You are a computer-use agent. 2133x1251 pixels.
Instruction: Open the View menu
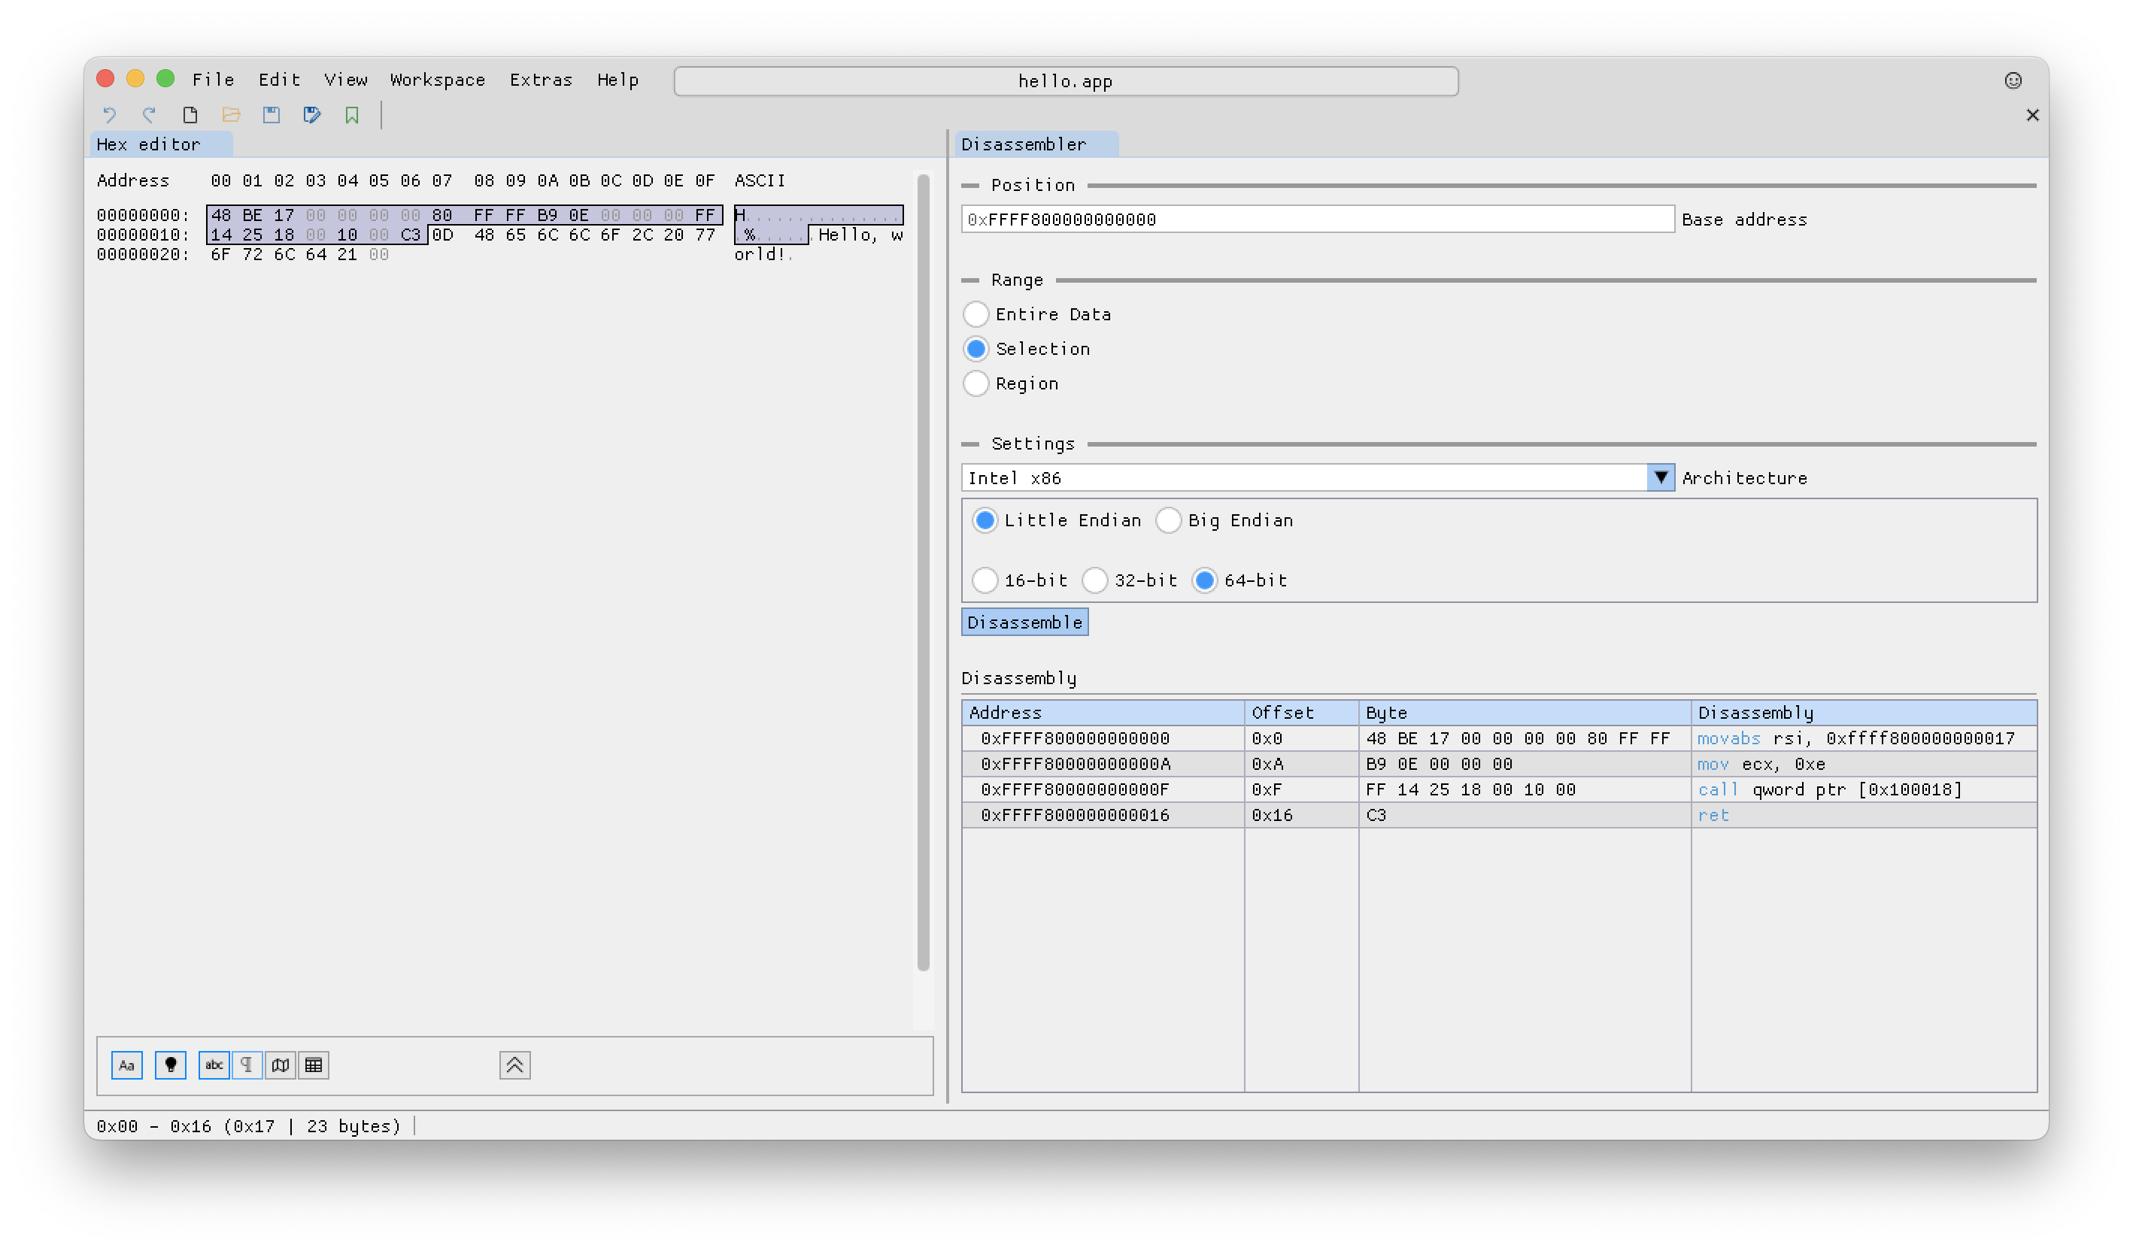pyautogui.click(x=345, y=80)
